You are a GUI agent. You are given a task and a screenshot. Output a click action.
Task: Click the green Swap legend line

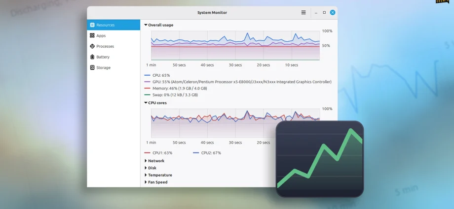[147, 95]
